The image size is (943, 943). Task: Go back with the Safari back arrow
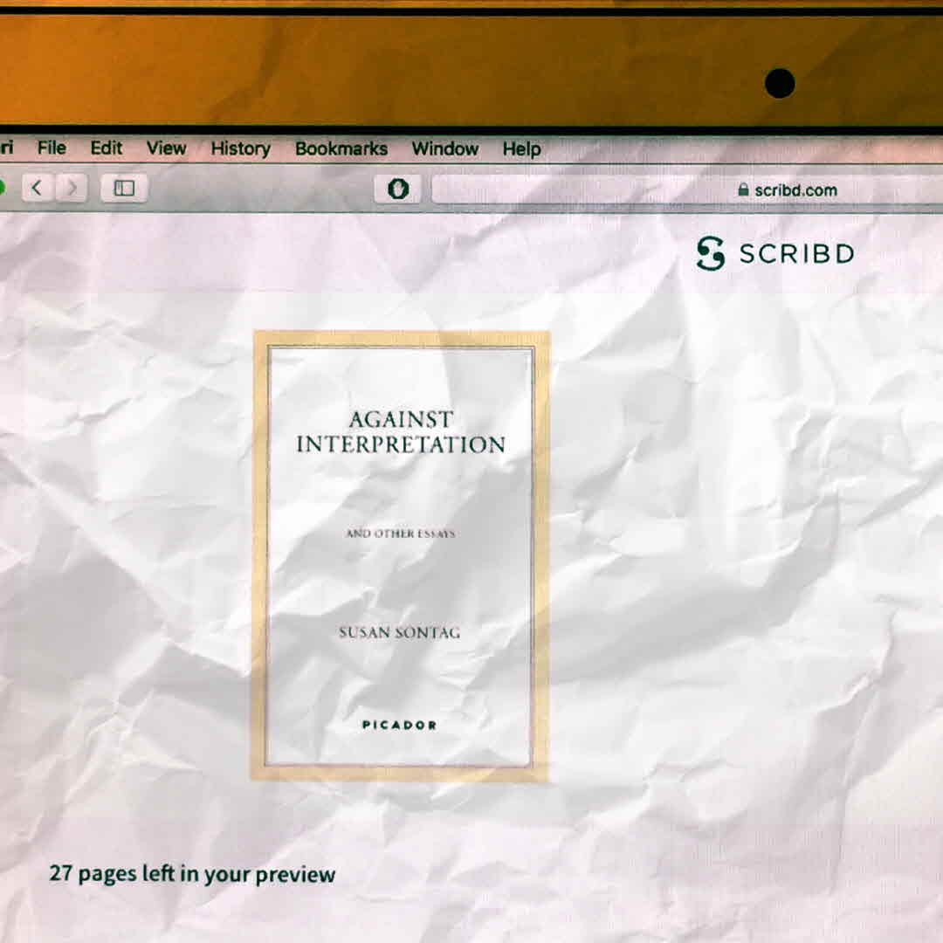point(38,188)
